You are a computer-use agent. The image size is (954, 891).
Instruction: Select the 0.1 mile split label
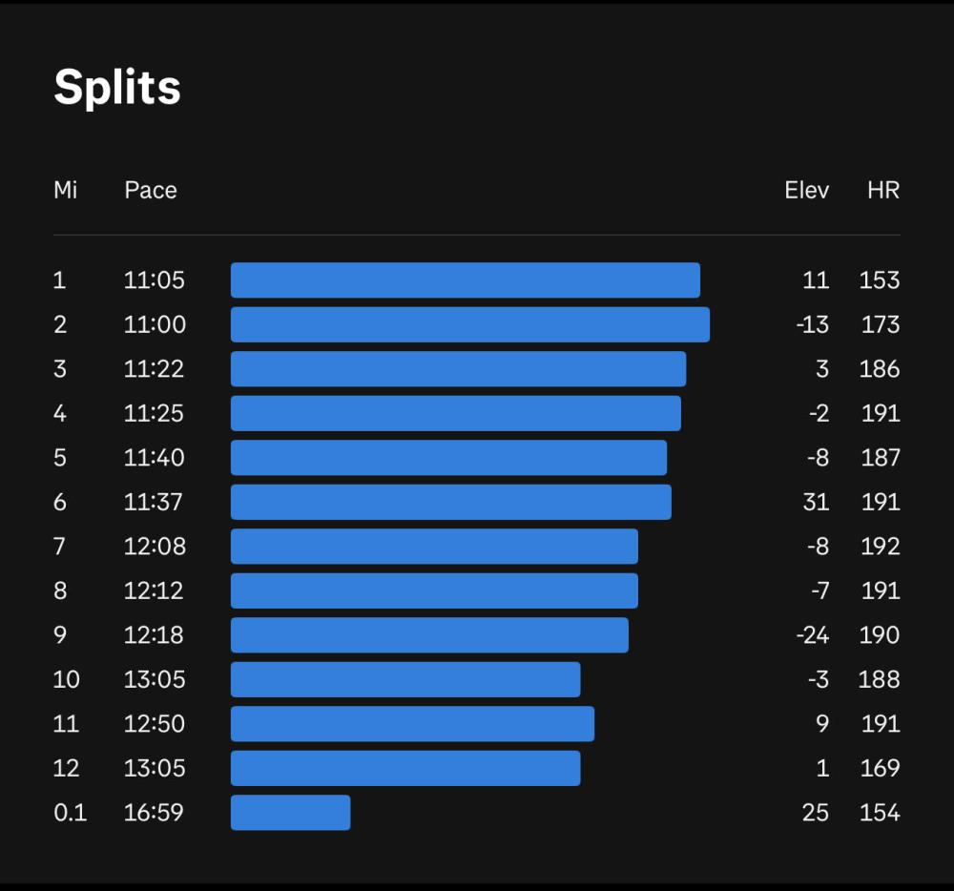(x=70, y=813)
